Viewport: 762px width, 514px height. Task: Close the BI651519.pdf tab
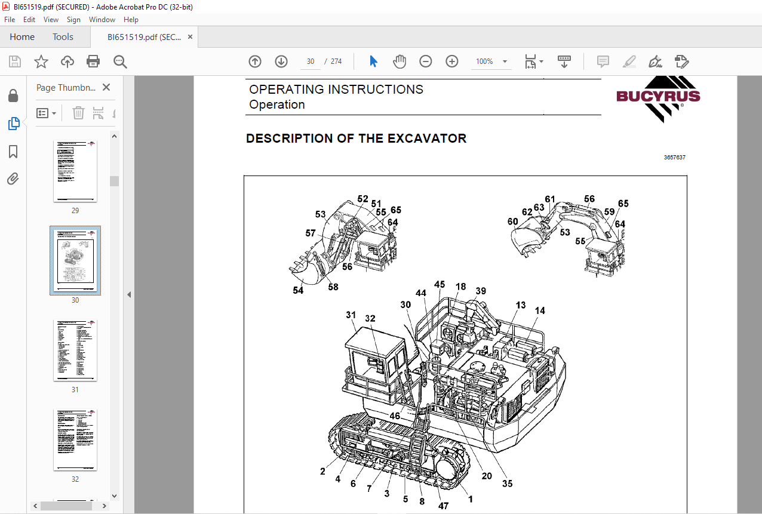[x=190, y=37]
